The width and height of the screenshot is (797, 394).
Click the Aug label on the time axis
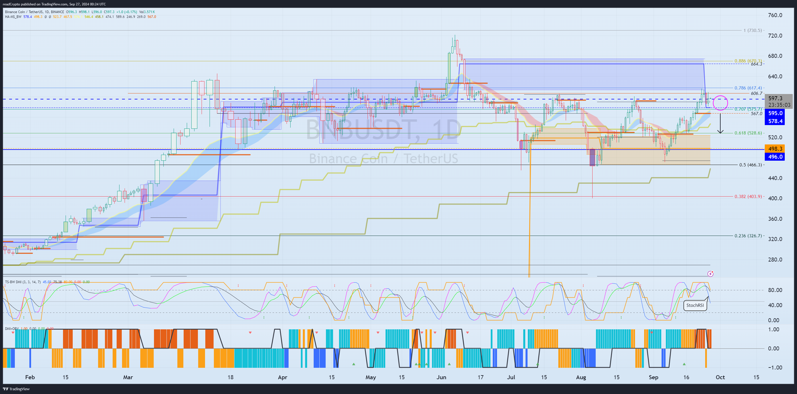[x=581, y=377]
